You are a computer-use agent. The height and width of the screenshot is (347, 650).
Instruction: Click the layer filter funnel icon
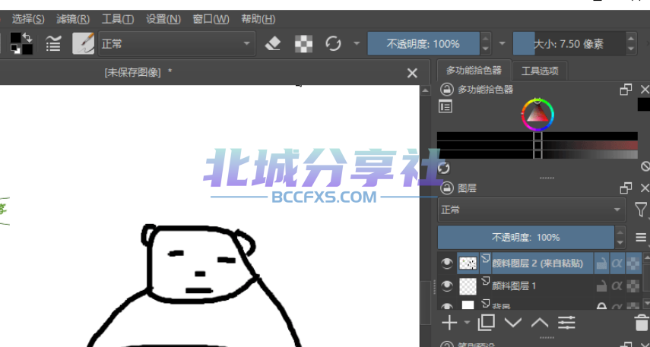click(641, 210)
